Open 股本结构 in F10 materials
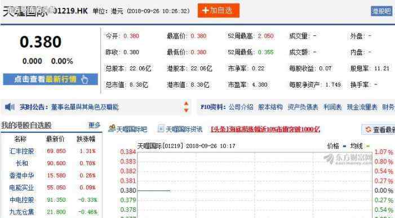This screenshot has width=395, height=218. [270, 107]
